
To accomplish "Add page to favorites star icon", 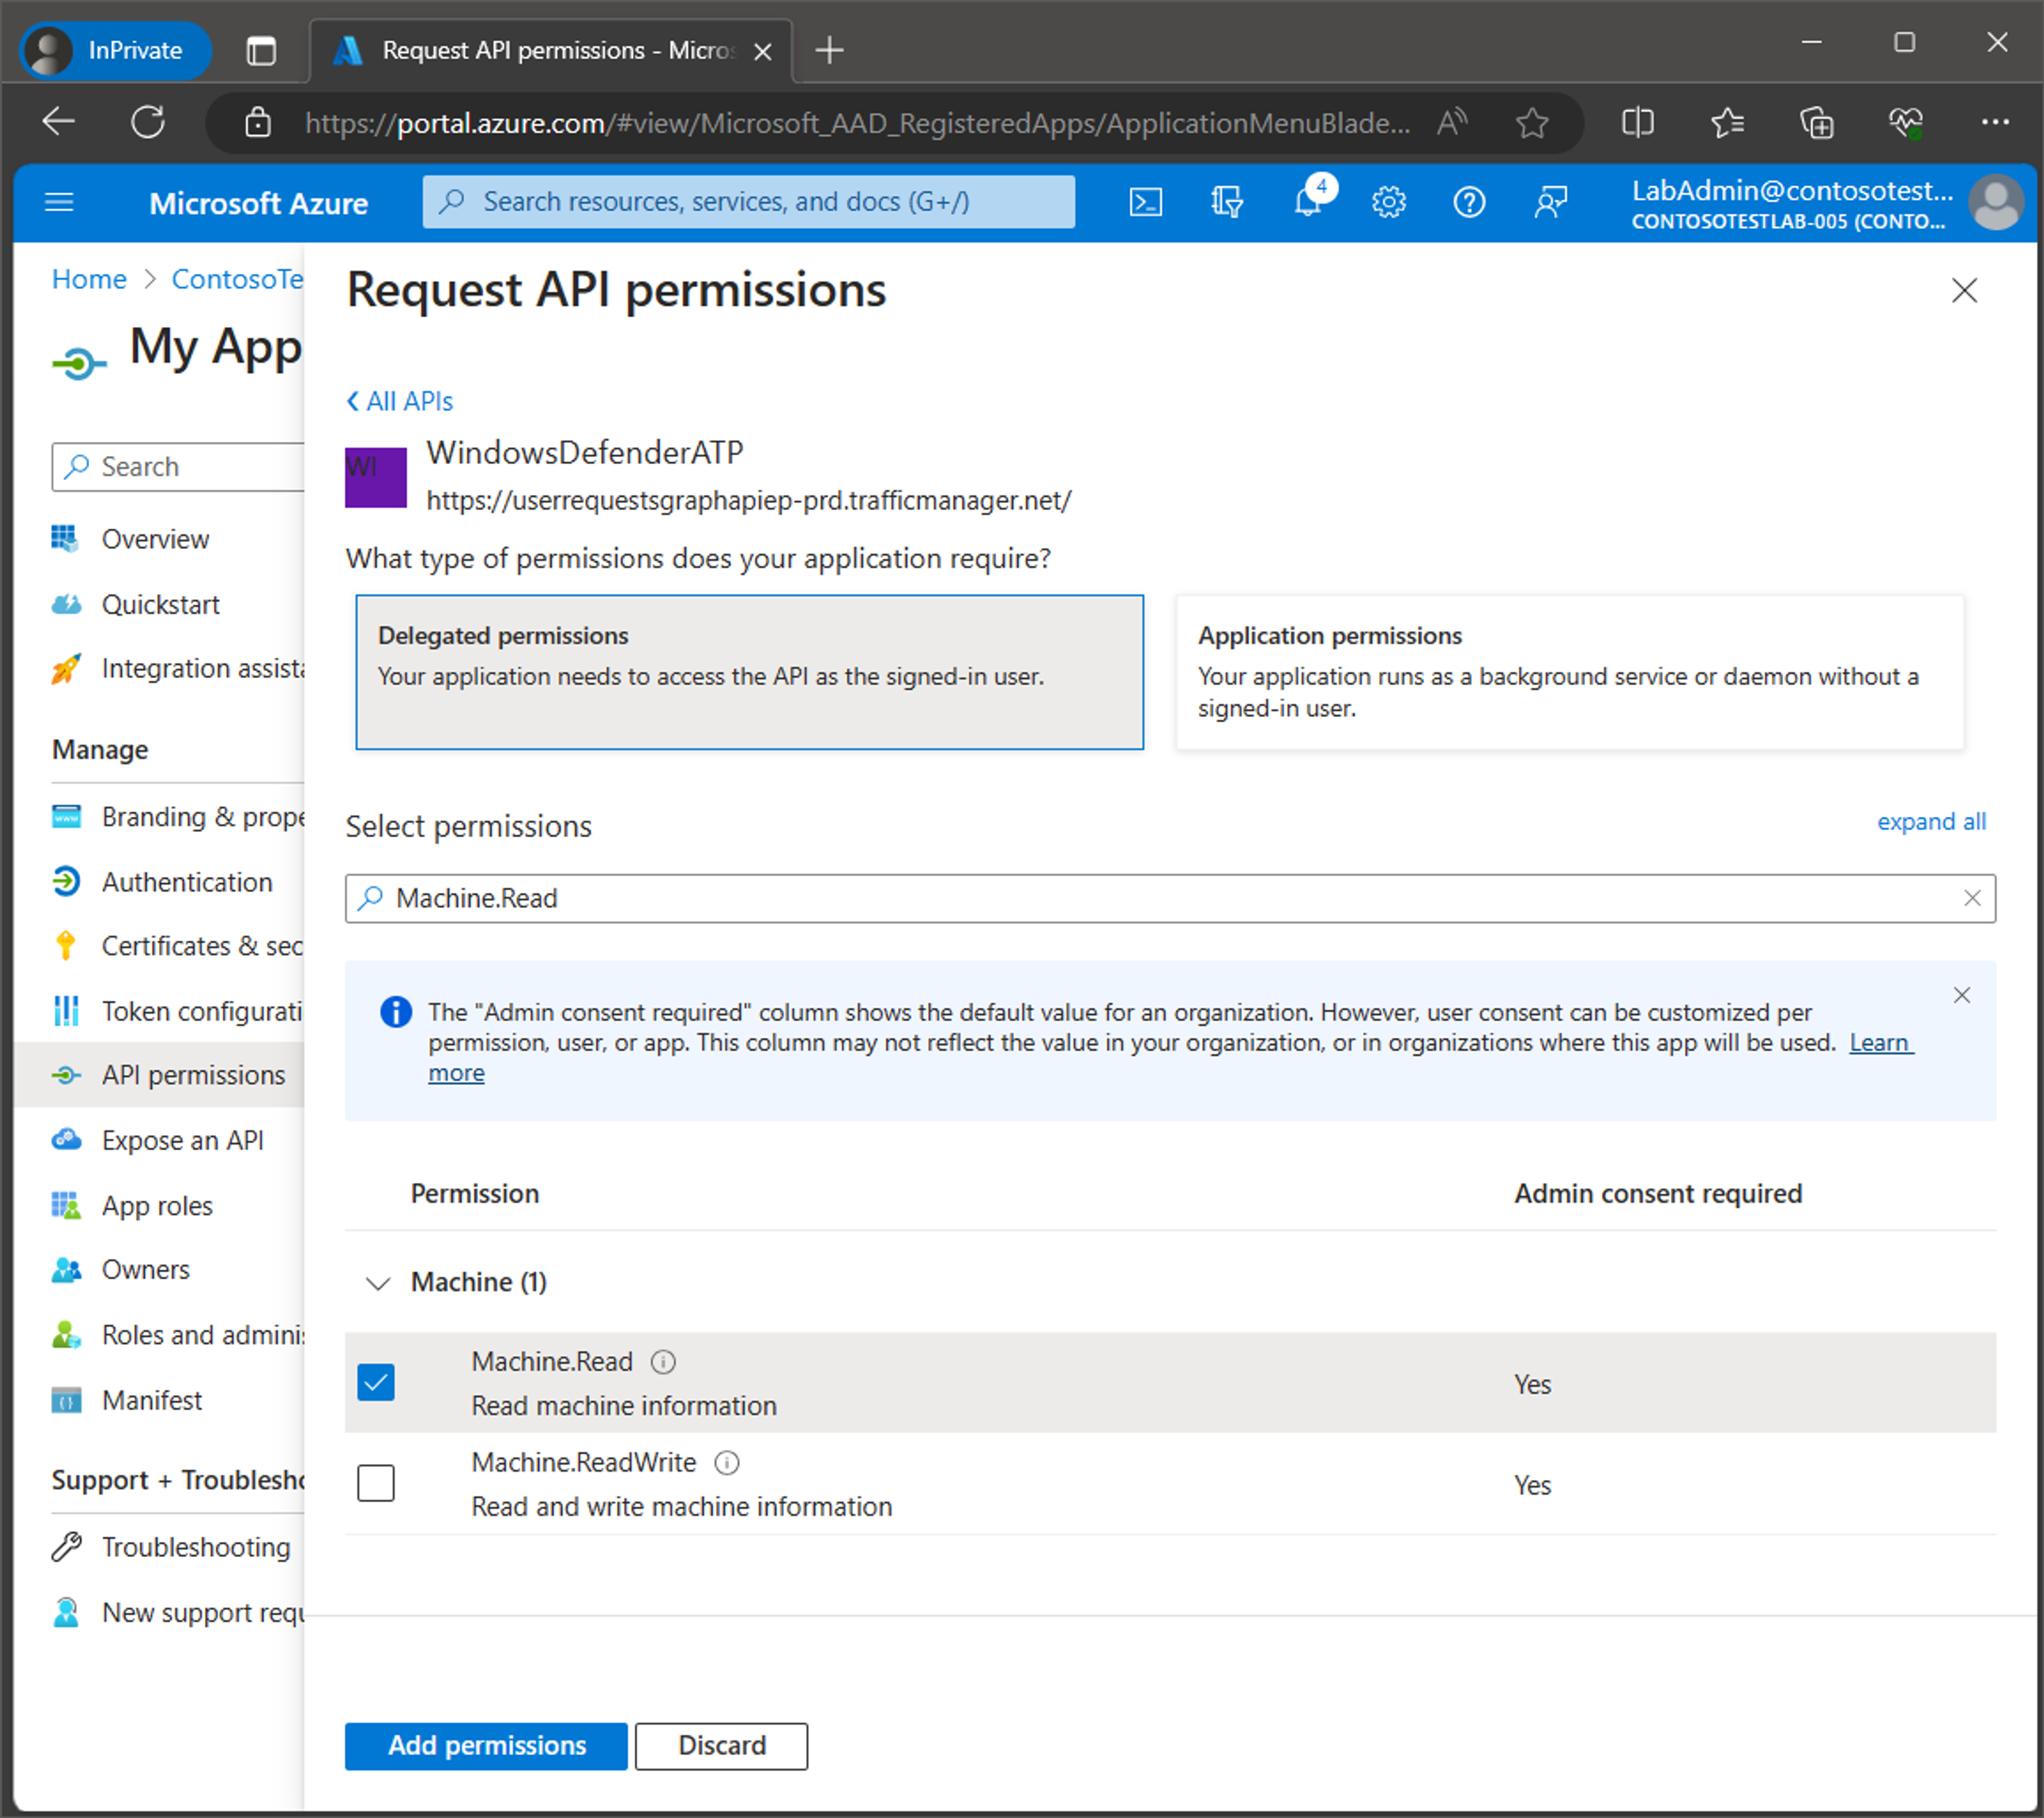I will point(1531,122).
